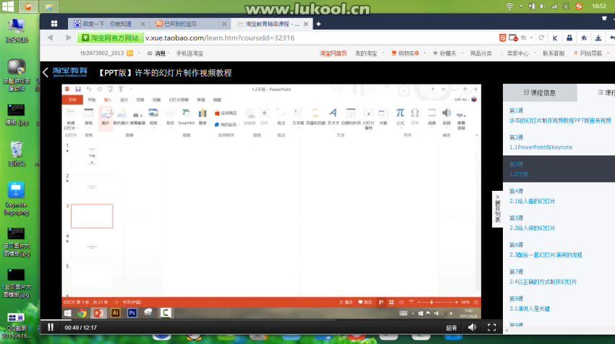Select slide 1 thumbnail in PowerPoint panel
The image size is (615, 344).
92,155
